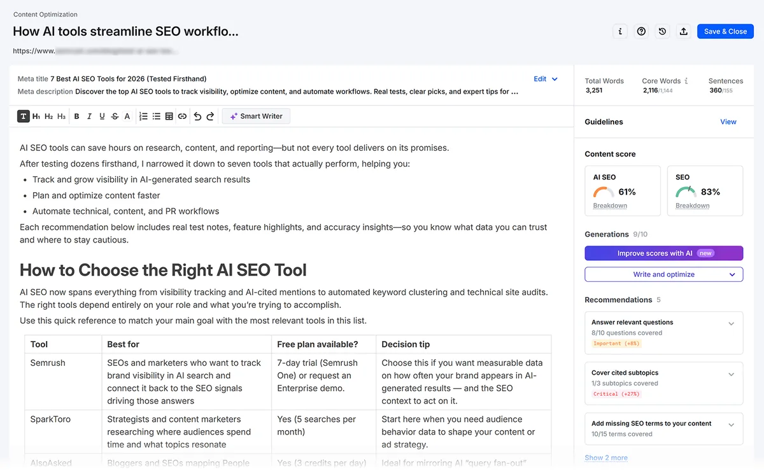View the Guidelines

(x=728, y=122)
